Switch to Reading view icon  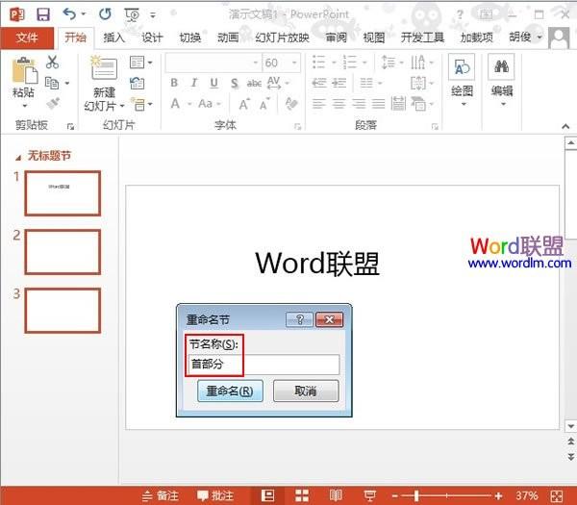point(336,495)
